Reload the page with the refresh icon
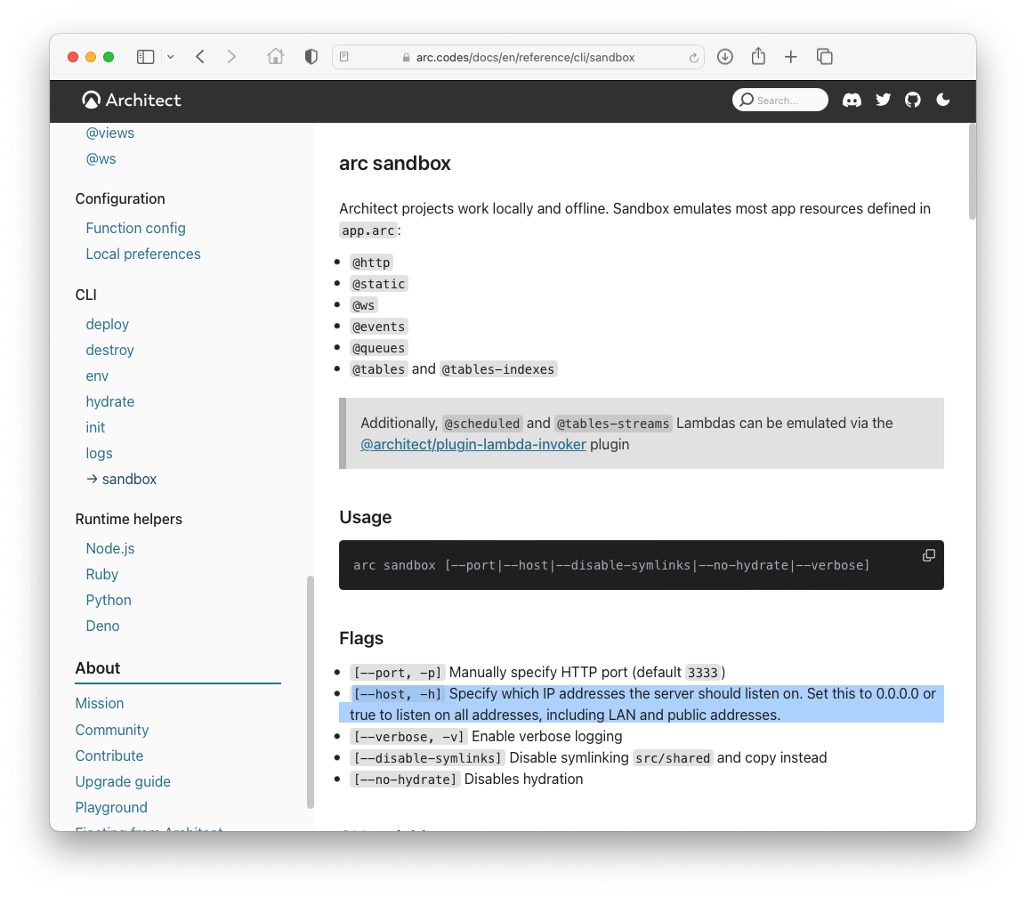Viewport: 1026px width, 897px height. click(x=693, y=58)
